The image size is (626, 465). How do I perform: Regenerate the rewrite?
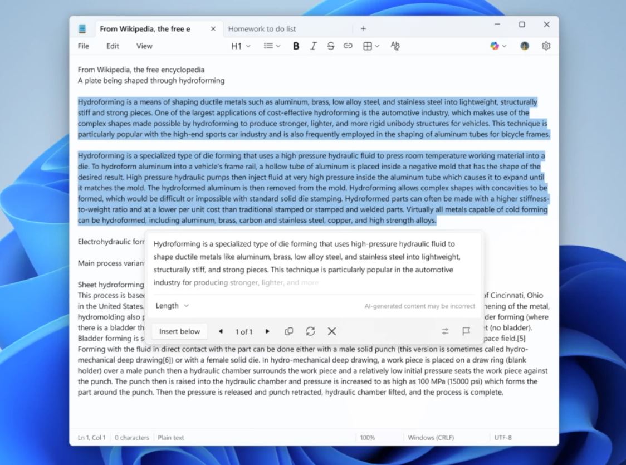tap(310, 331)
